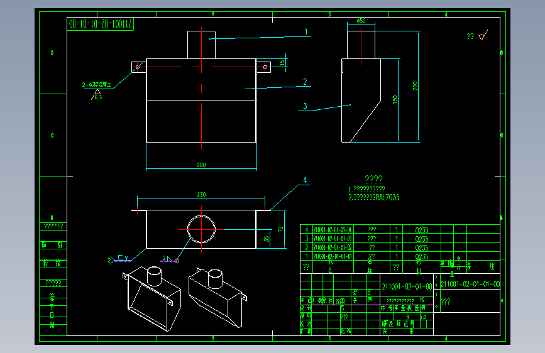Select the 230 width dimension text

tap(201, 195)
